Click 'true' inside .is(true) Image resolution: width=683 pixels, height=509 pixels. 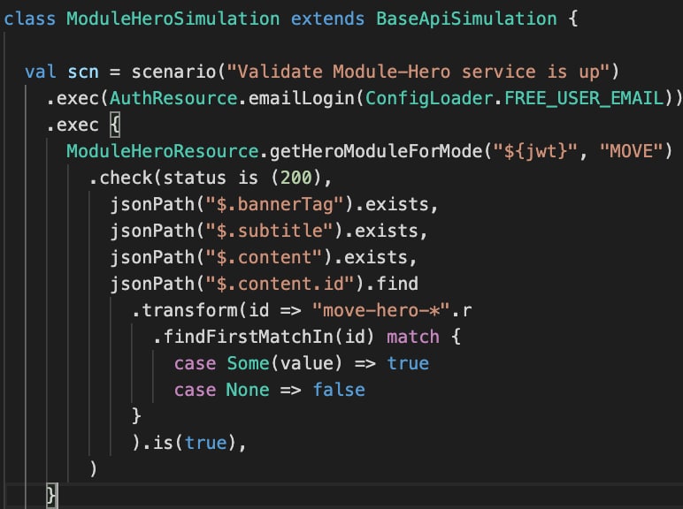[205, 444]
